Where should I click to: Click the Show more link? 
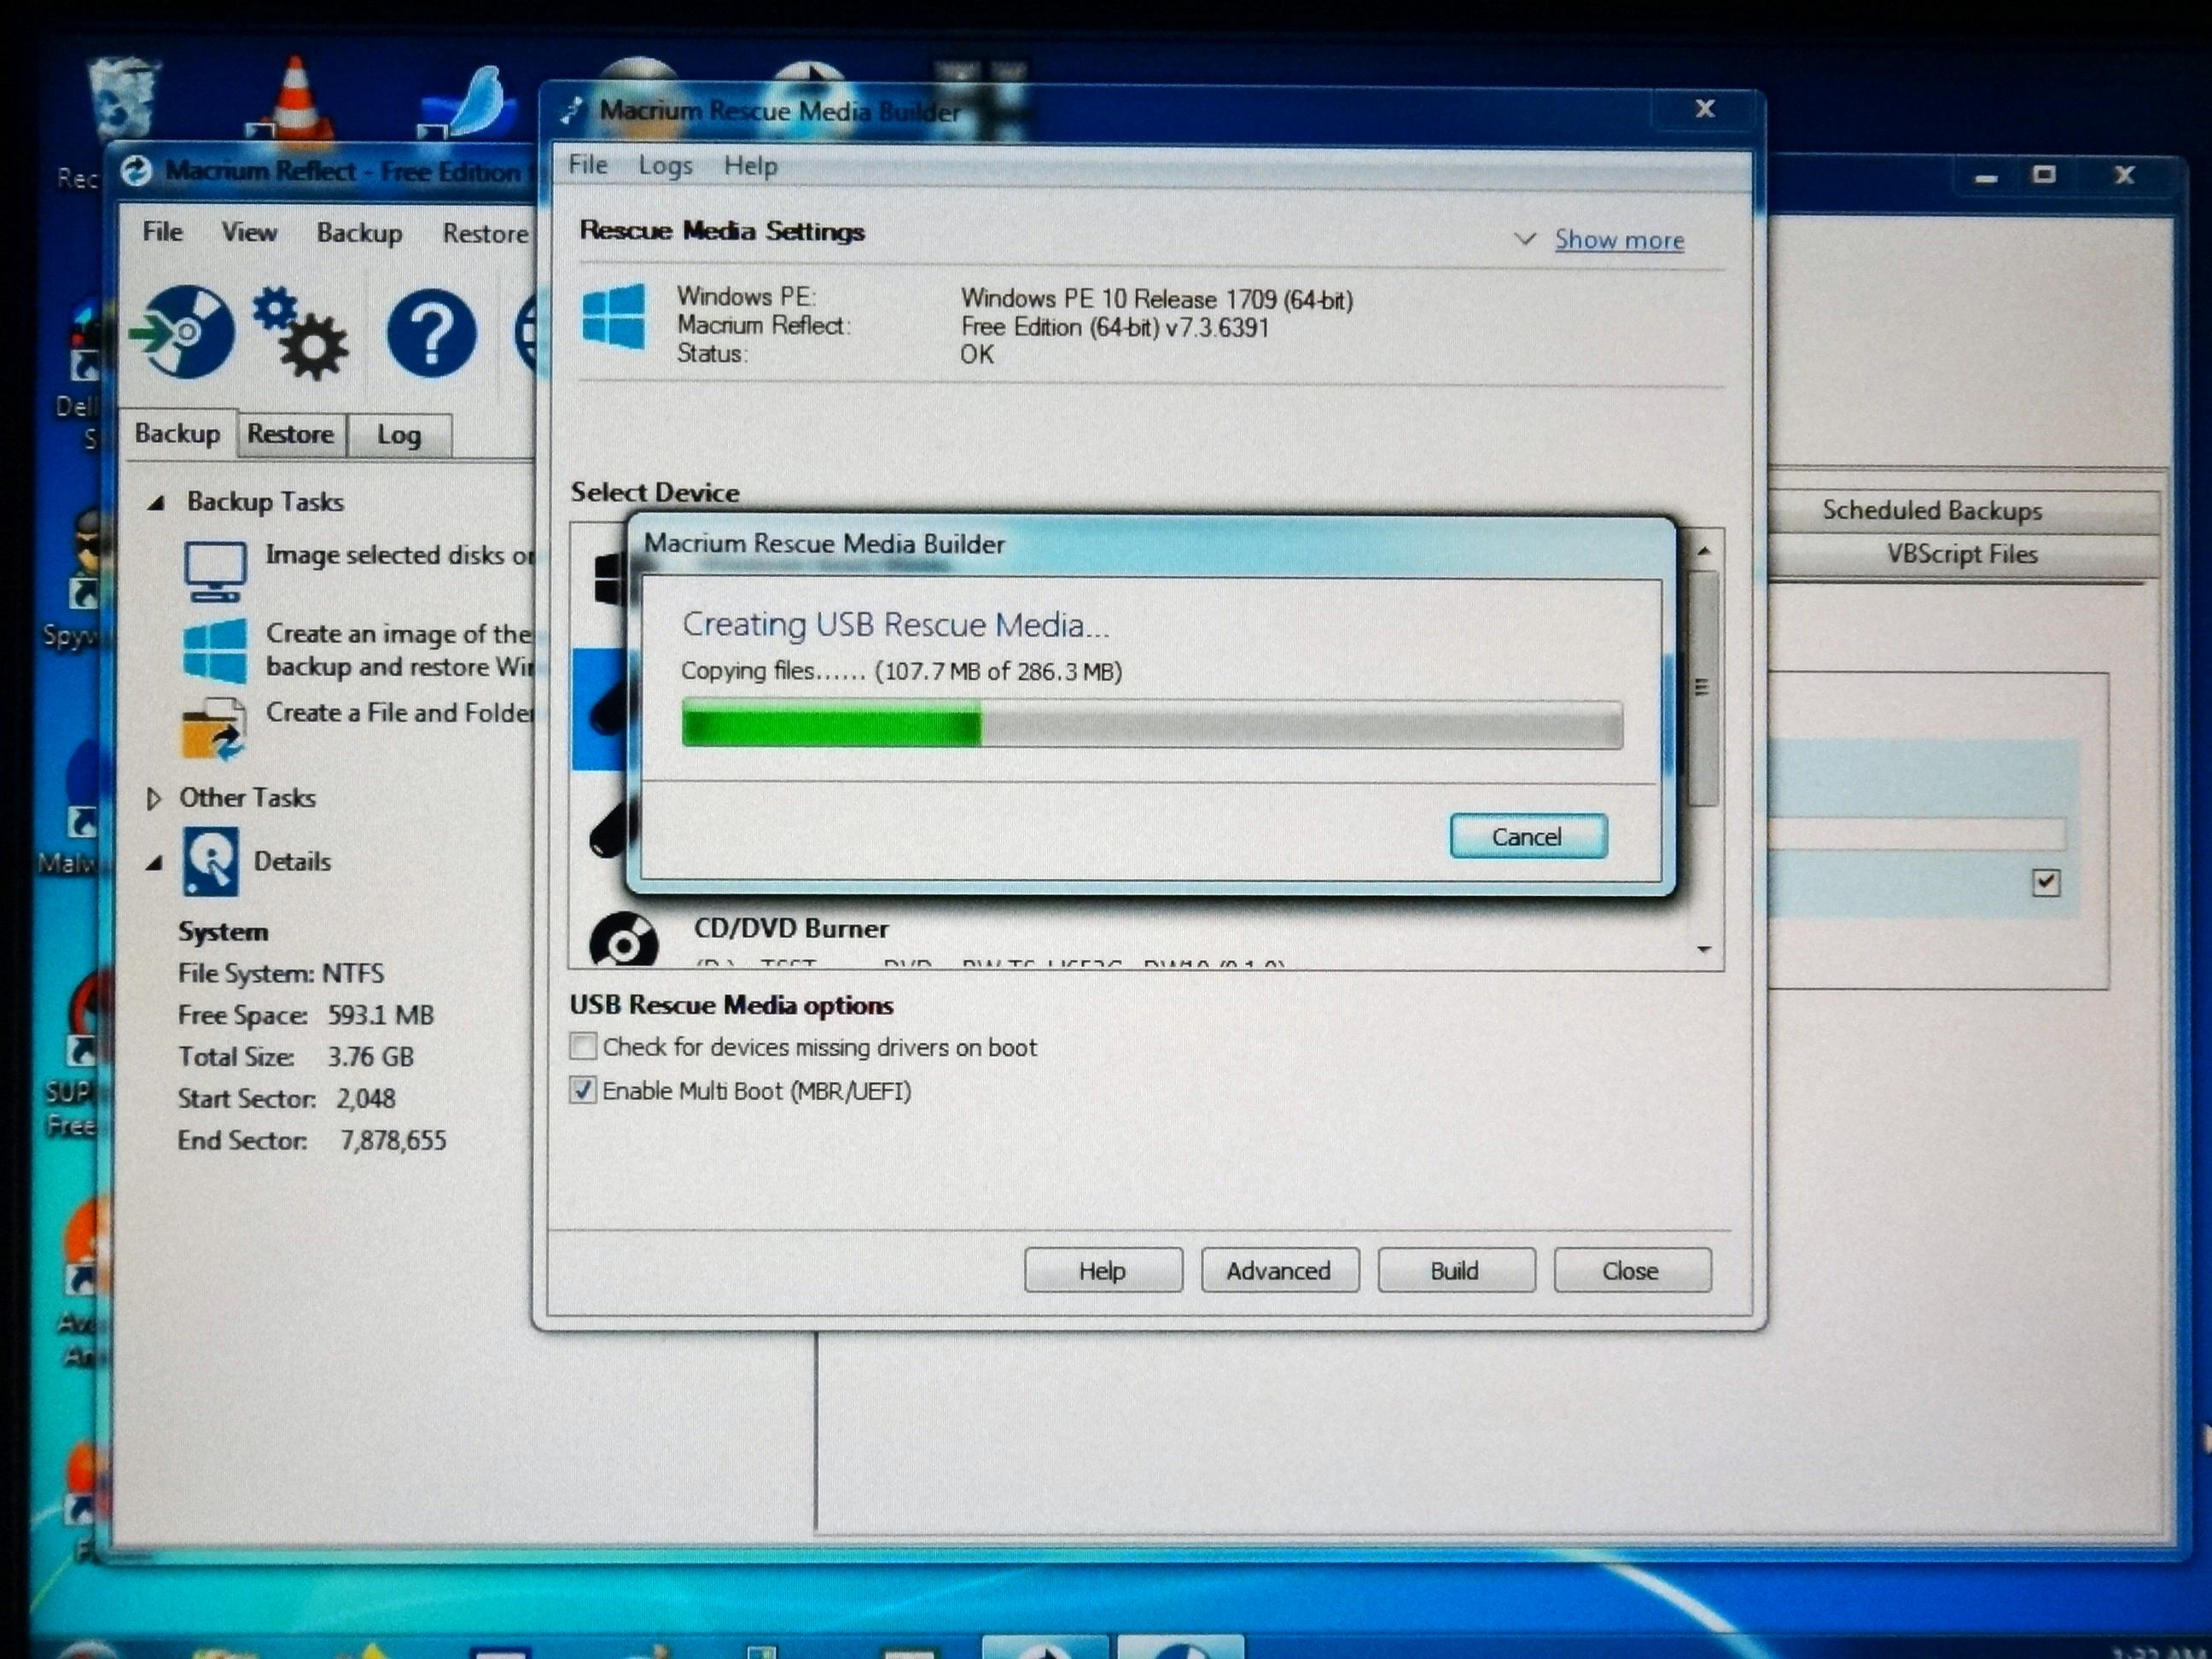pos(1619,240)
